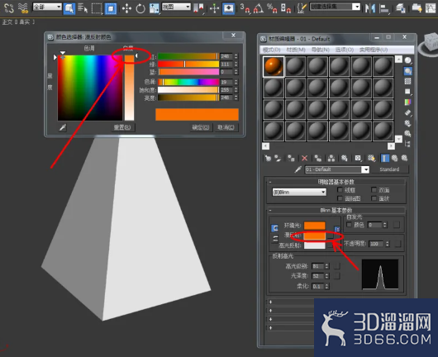Click Get Material icon in Material Editor
438x357 pixels.
tap(268, 159)
